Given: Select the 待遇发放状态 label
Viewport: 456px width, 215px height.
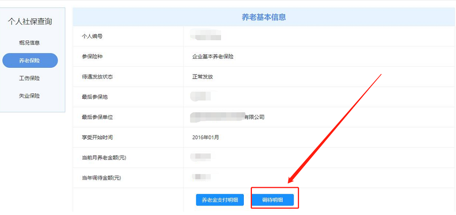Looking at the screenshot, I should 97,77.
